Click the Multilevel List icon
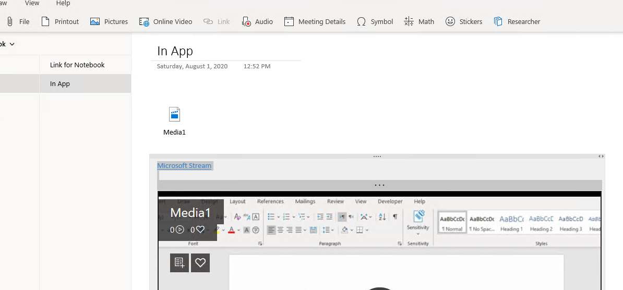623x290 pixels. [302, 217]
